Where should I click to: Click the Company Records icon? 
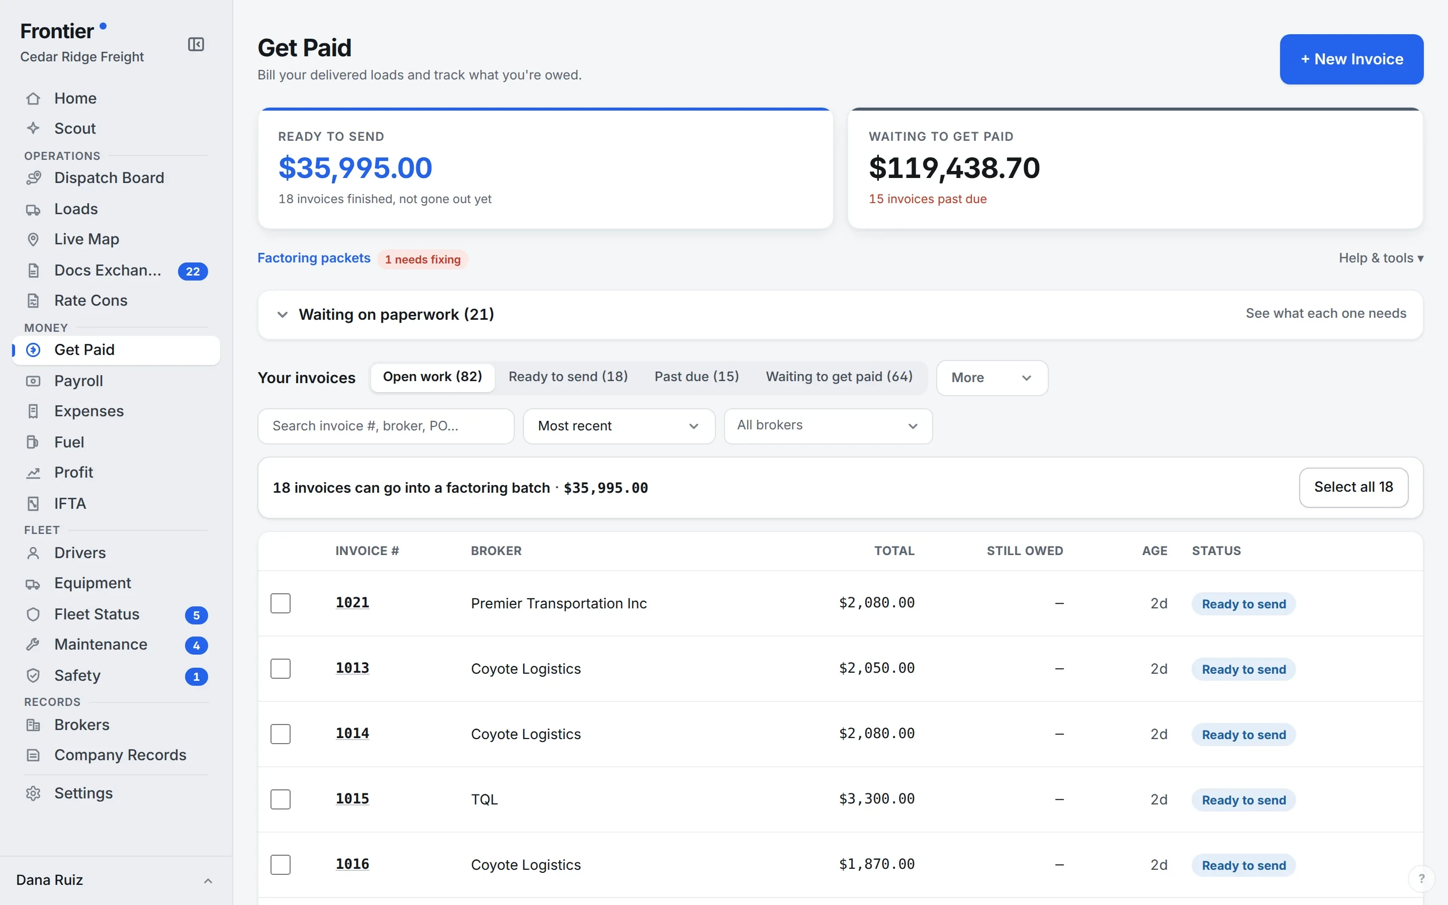tap(34, 755)
